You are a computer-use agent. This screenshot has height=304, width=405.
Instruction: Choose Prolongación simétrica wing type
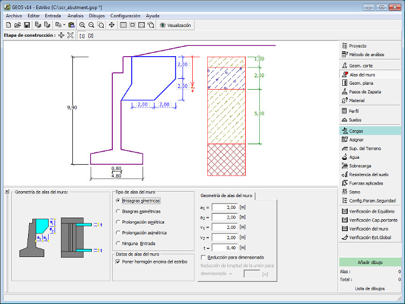click(x=118, y=222)
